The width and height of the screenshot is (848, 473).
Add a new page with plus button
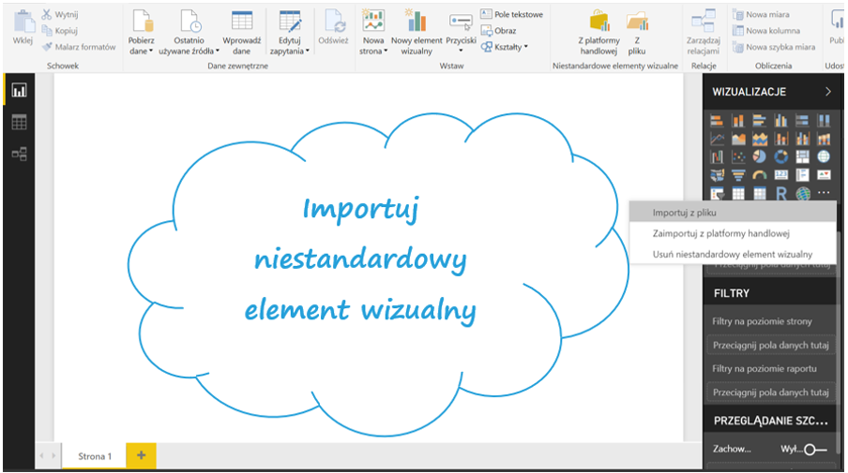(x=141, y=455)
